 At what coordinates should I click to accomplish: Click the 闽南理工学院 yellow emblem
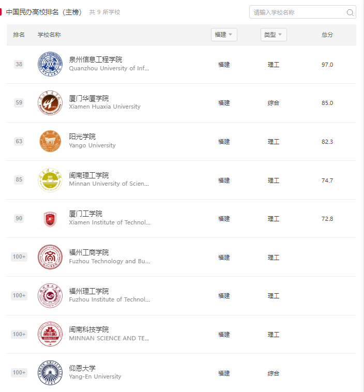pyautogui.click(x=50, y=180)
